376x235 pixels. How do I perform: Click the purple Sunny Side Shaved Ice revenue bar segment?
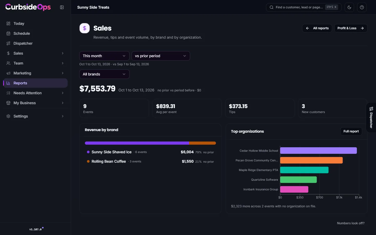point(137,143)
